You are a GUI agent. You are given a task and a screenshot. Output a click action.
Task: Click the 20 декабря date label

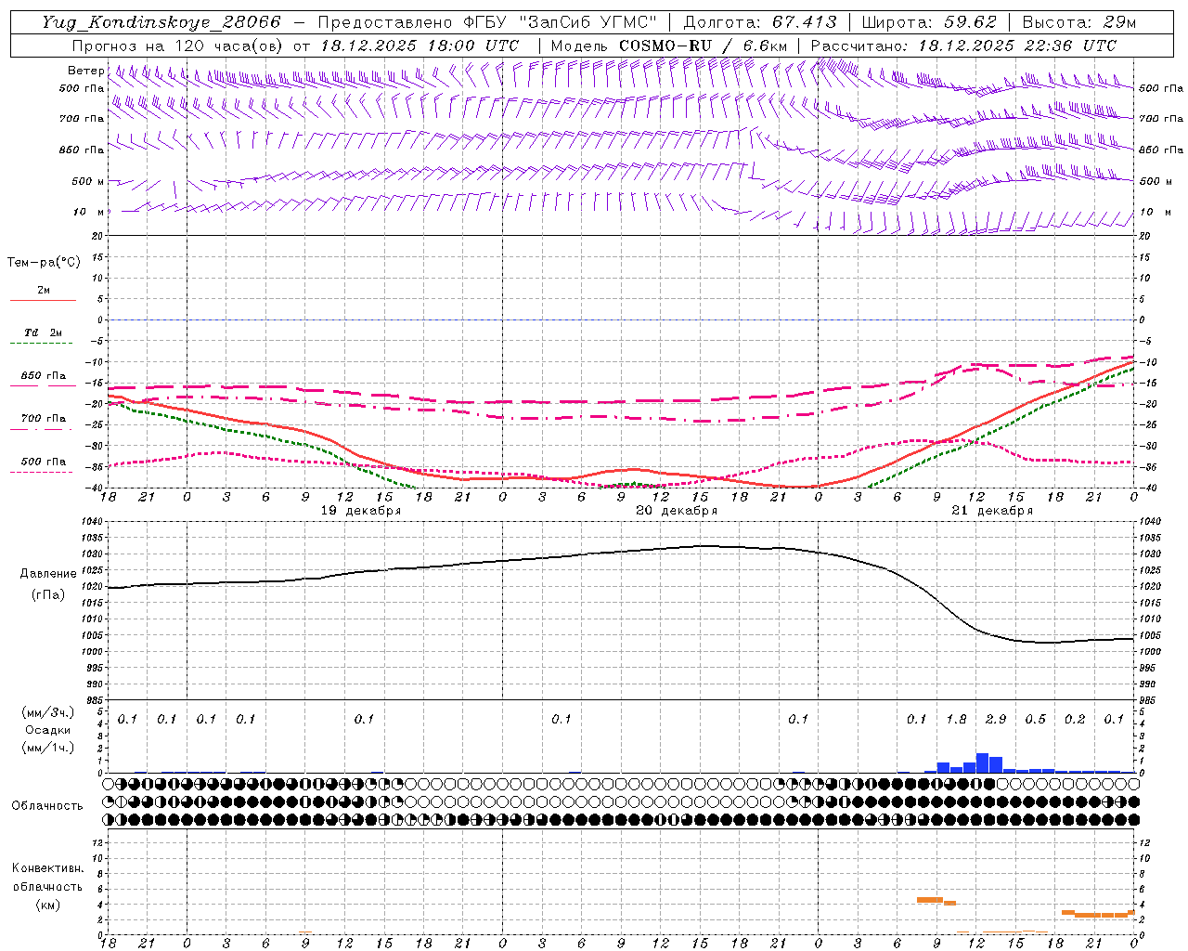pyautogui.click(x=677, y=511)
